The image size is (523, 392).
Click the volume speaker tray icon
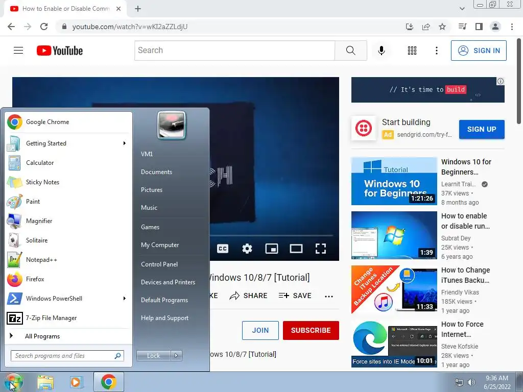coord(471,382)
